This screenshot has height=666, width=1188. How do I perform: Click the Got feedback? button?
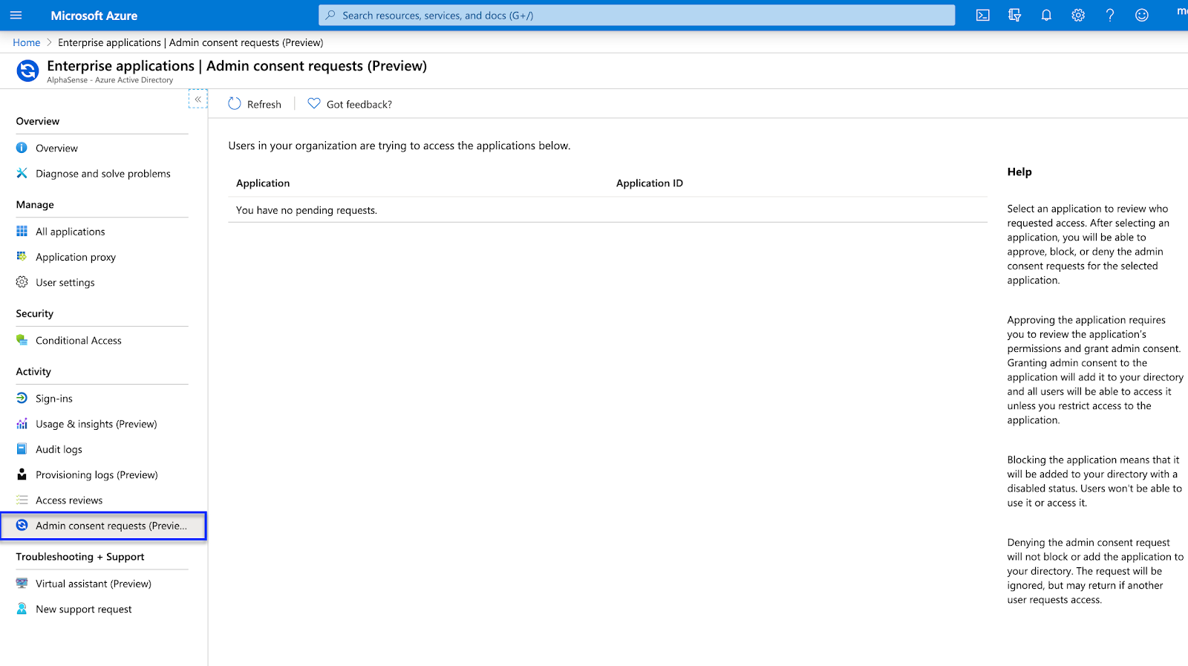[350, 104]
